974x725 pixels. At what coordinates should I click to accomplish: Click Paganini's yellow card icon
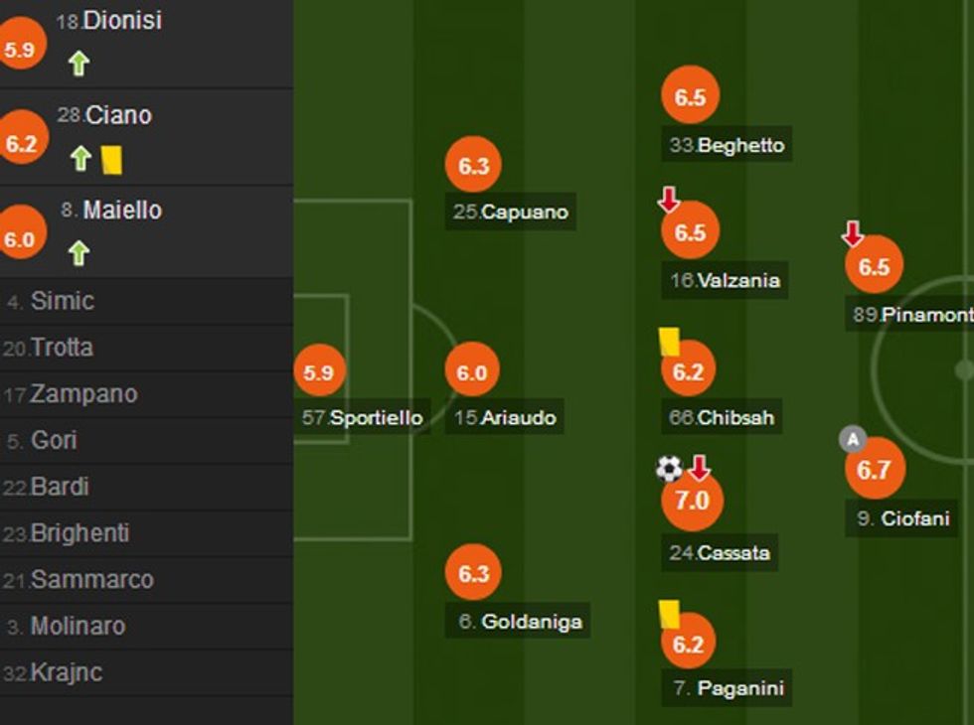point(669,613)
